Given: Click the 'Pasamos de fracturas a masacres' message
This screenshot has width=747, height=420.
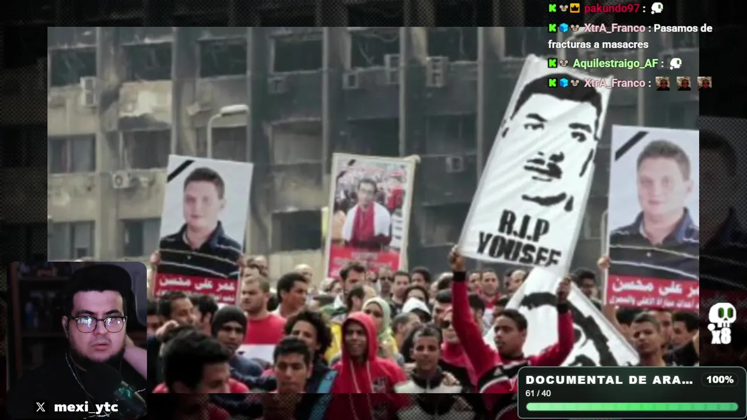Looking at the screenshot, I should click(630, 36).
